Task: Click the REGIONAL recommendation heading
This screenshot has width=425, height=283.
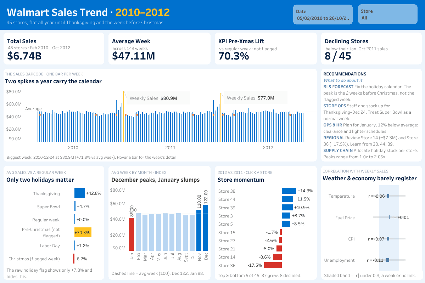Action: tap(334, 137)
